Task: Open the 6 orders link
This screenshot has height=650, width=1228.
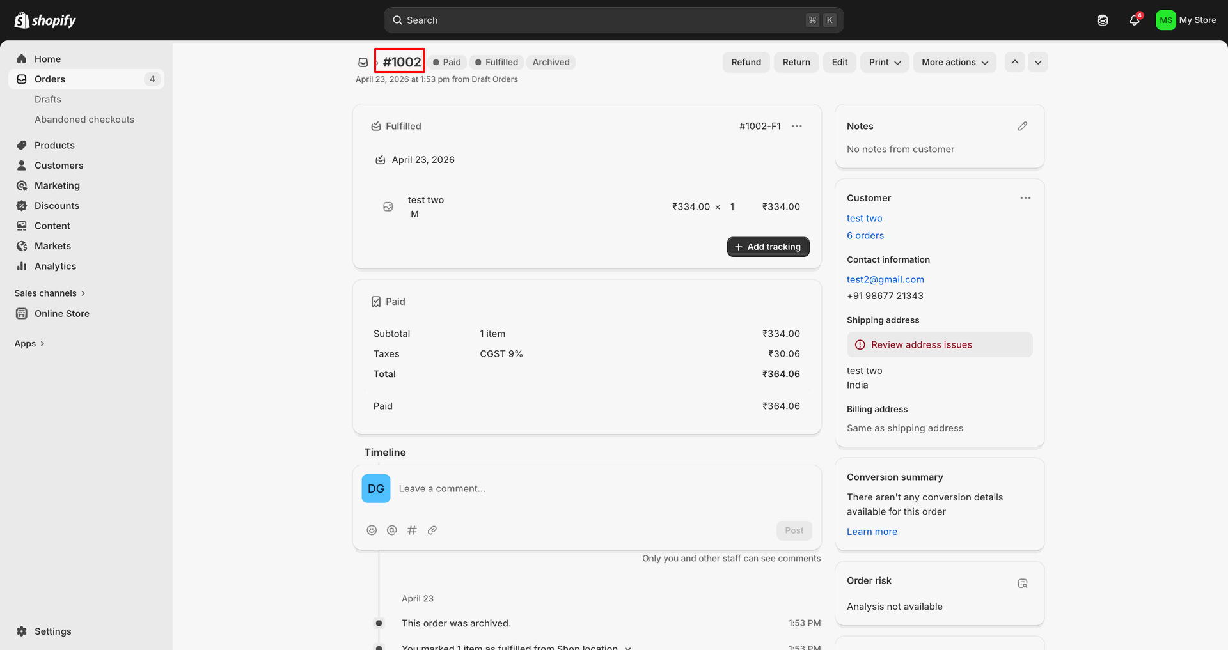Action: pos(865,236)
